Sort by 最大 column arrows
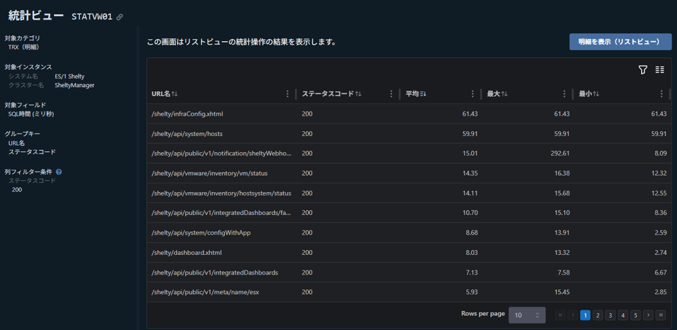Screen dimensions: 677x330 [504, 94]
